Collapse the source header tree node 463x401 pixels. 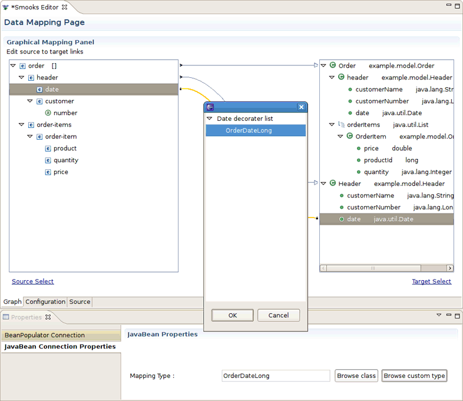point(22,77)
